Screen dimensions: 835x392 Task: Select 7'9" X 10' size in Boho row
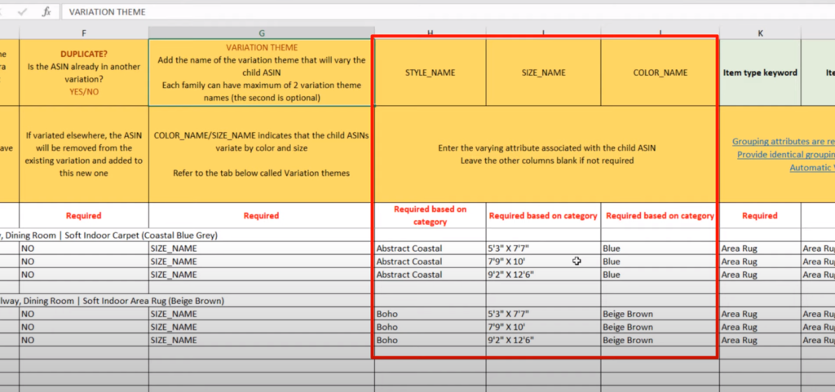click(x=543, y=327)
